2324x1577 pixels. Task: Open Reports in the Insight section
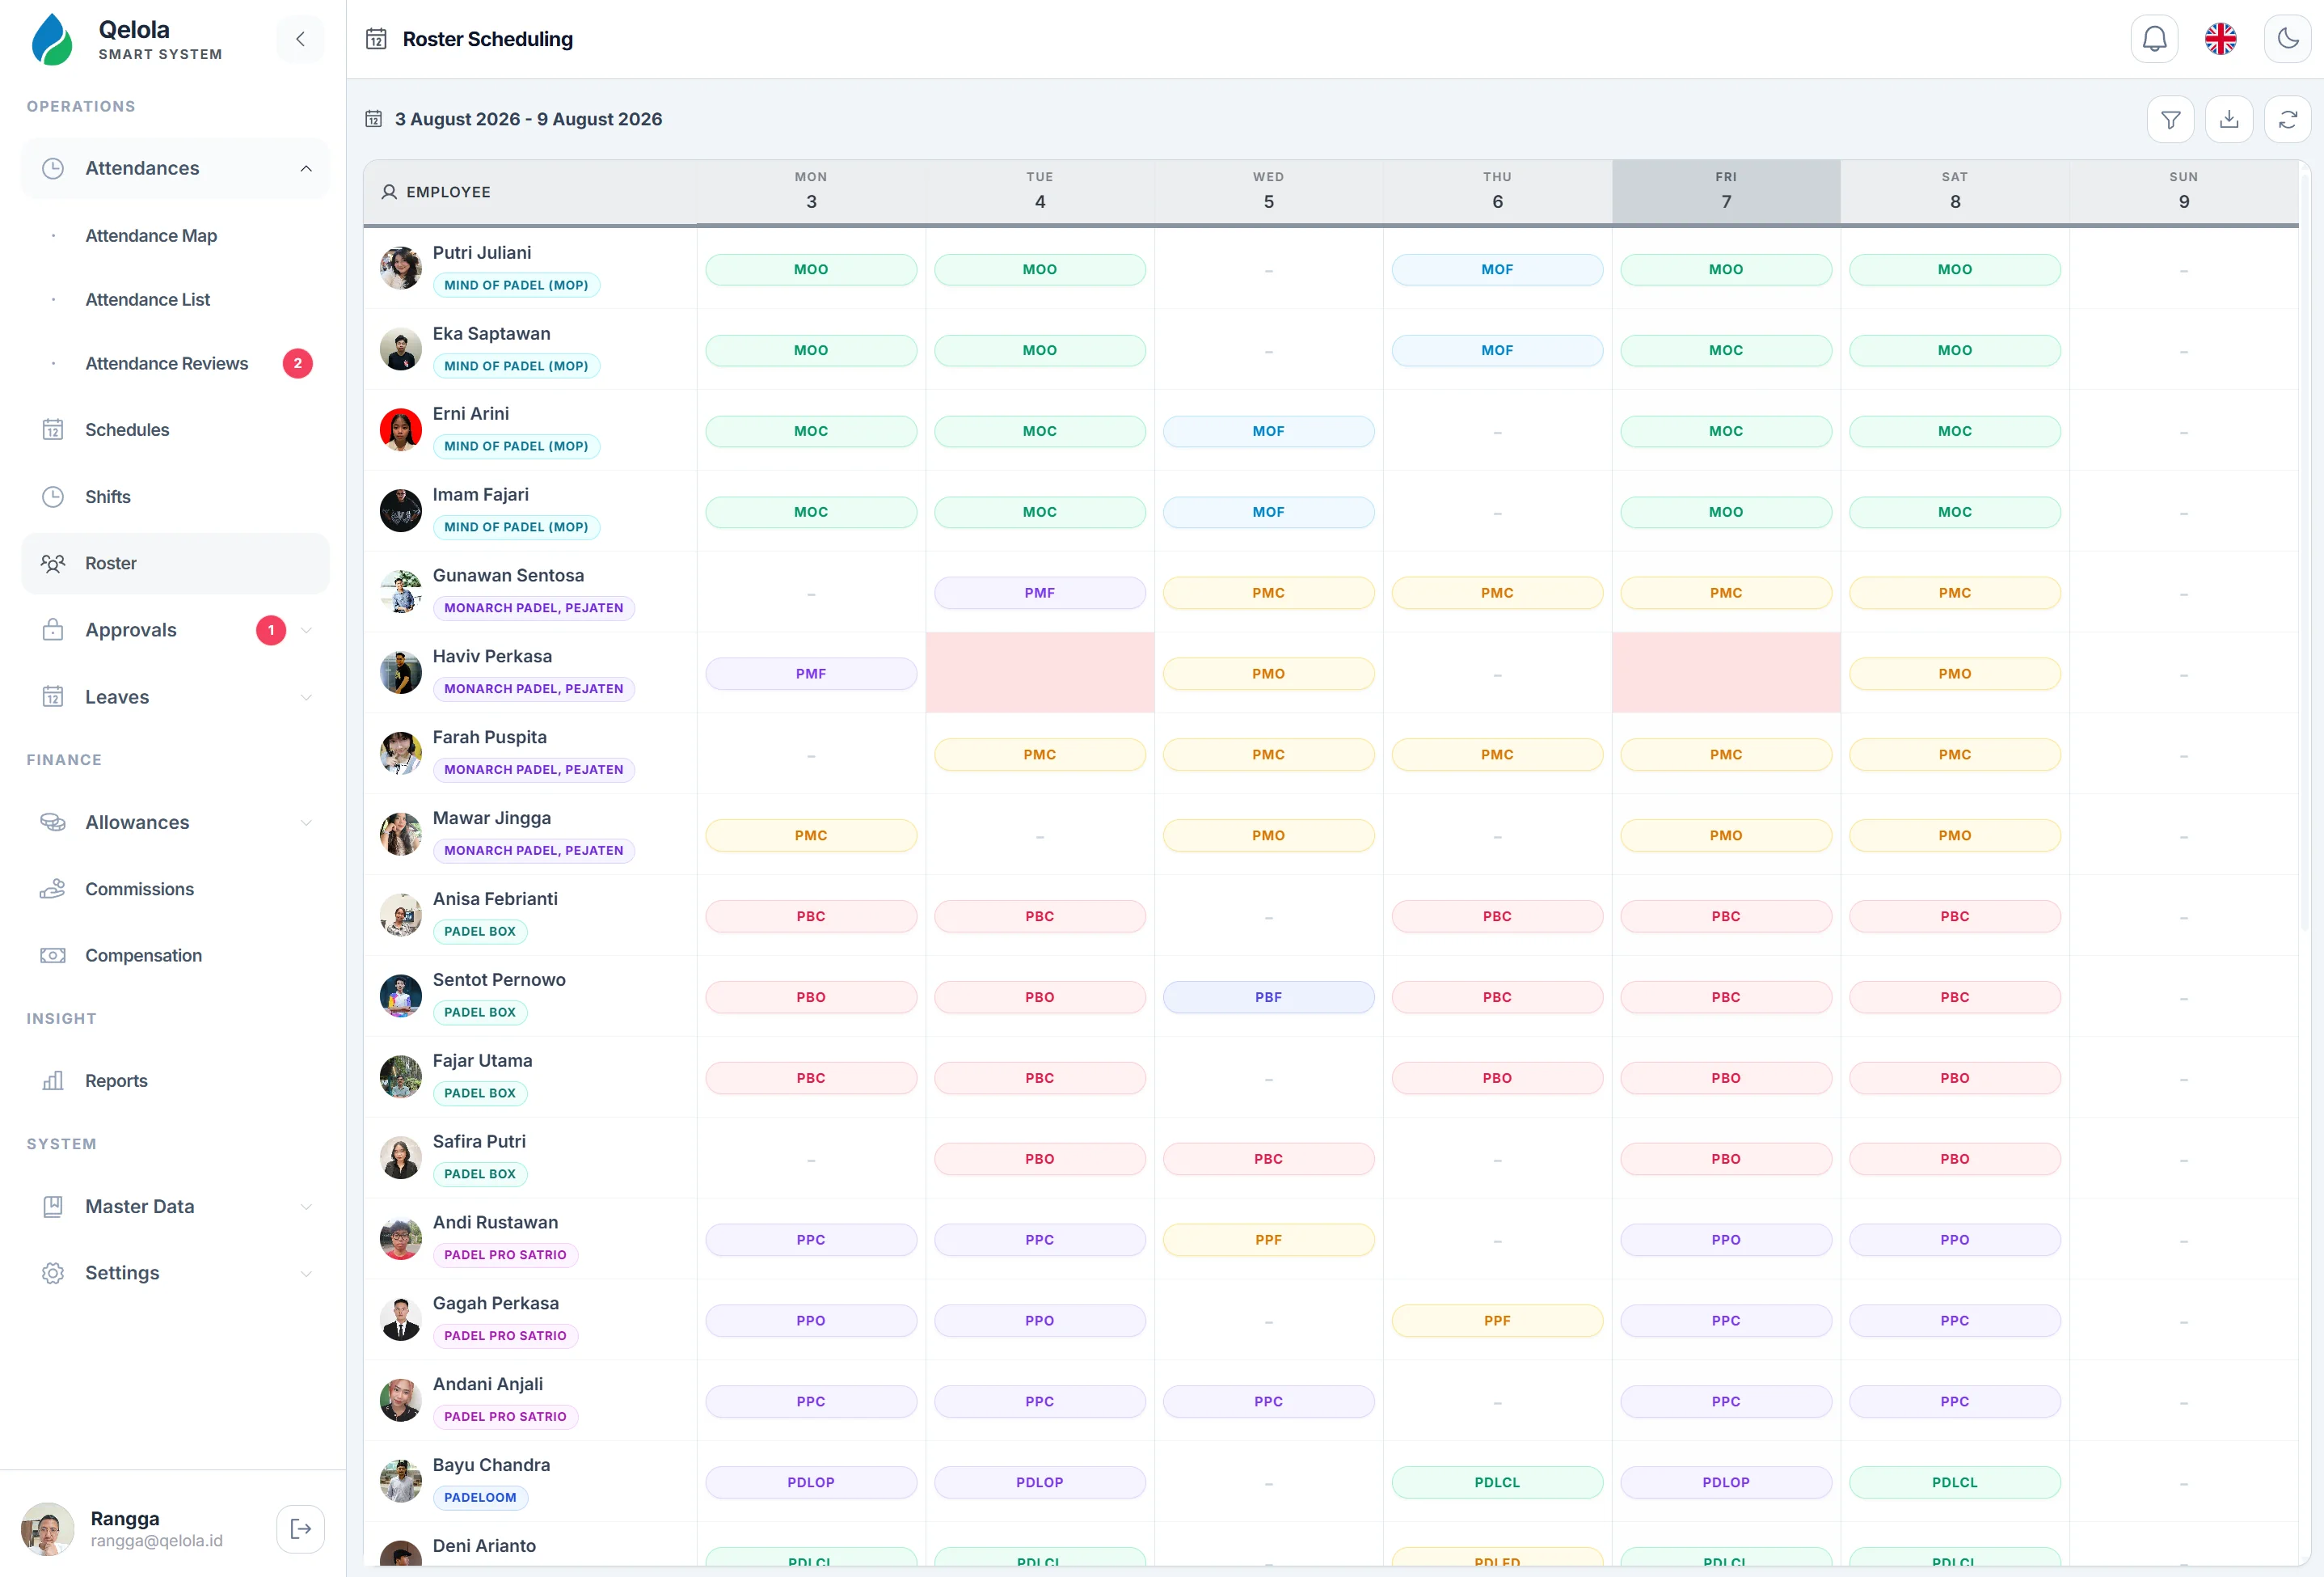[175, 1080]
